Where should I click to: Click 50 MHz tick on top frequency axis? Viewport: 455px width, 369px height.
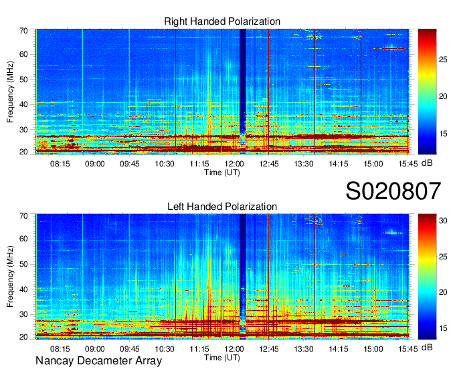point(23,80)
